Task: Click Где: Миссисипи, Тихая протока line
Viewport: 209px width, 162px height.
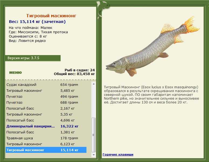Action: point(39,32)
